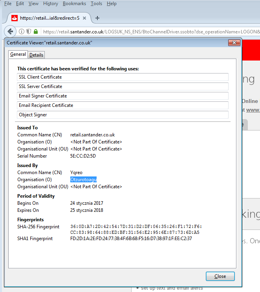The image size is (260, 292).
Task: Open a new tab with plus button
Action: (97, 18)
